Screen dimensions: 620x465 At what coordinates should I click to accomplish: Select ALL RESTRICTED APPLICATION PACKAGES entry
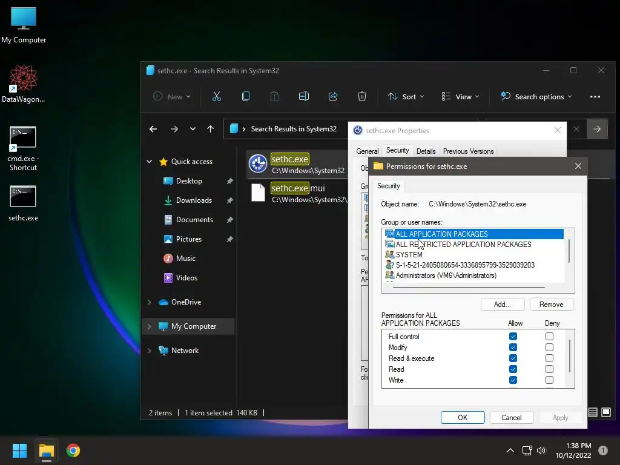coord(463,245)
